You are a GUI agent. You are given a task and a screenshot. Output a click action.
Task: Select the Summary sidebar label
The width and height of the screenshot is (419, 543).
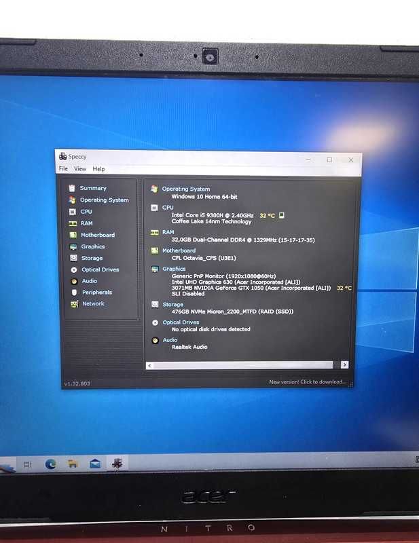93,188
